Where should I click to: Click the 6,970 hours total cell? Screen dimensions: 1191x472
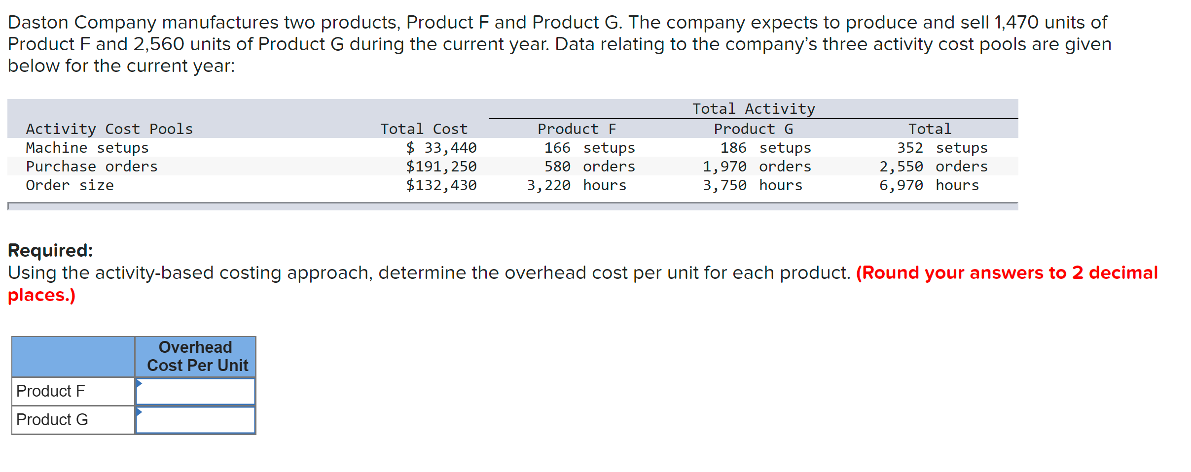pos(929,185)
